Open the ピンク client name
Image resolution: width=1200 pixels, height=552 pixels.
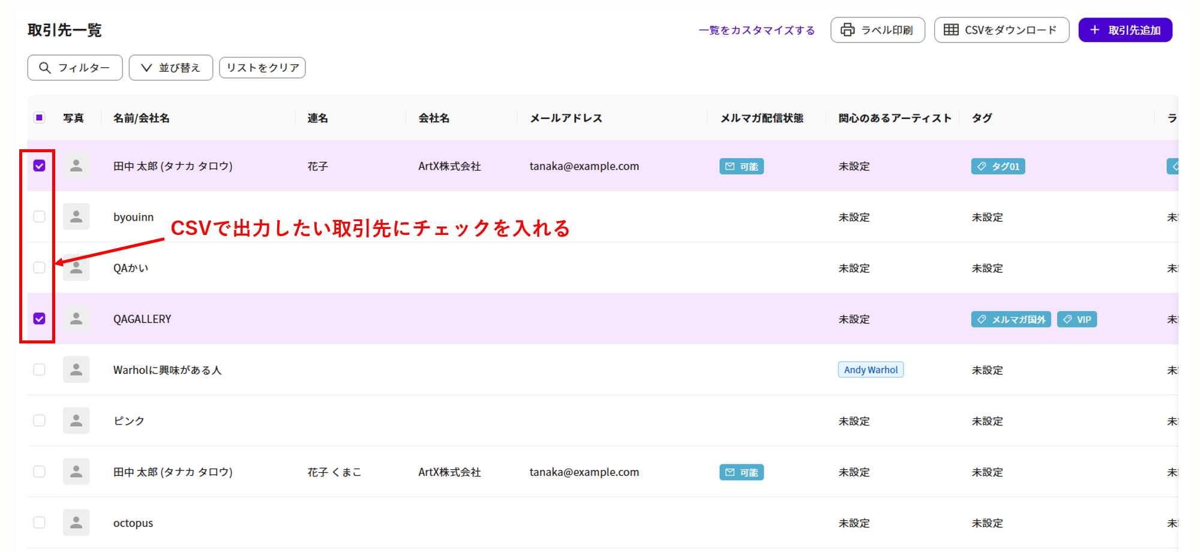(x=129, y=421)
